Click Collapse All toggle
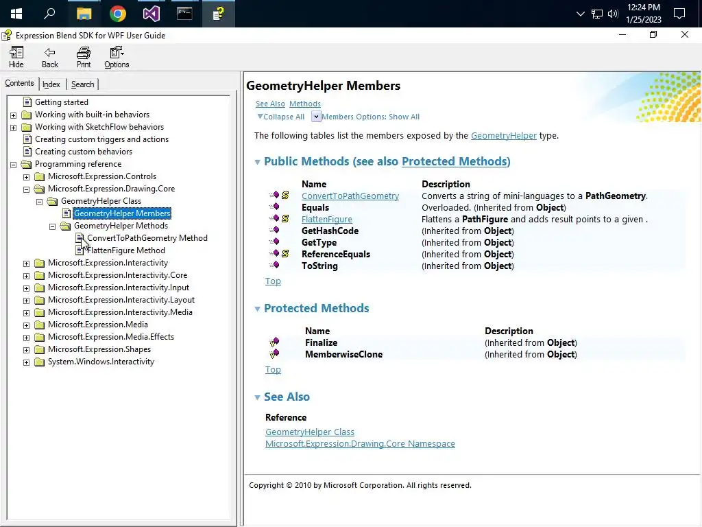Viewport: 702px width, 527px height. pyautogui.click(x=280, y=117)
